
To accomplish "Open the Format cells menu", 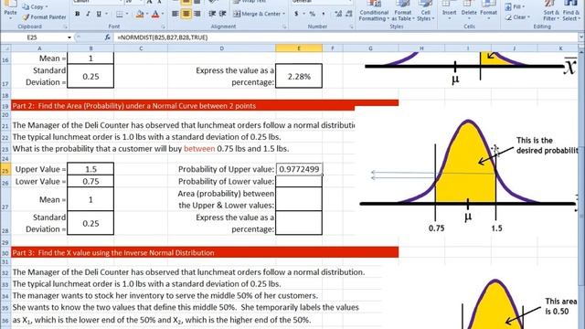I will coord(488,10).
